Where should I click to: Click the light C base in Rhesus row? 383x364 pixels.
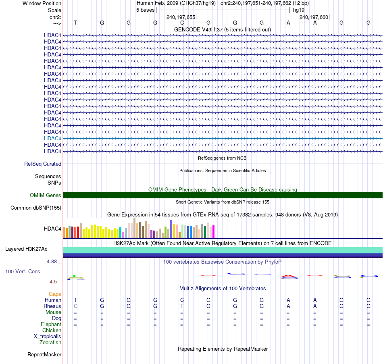click(75, 306)
